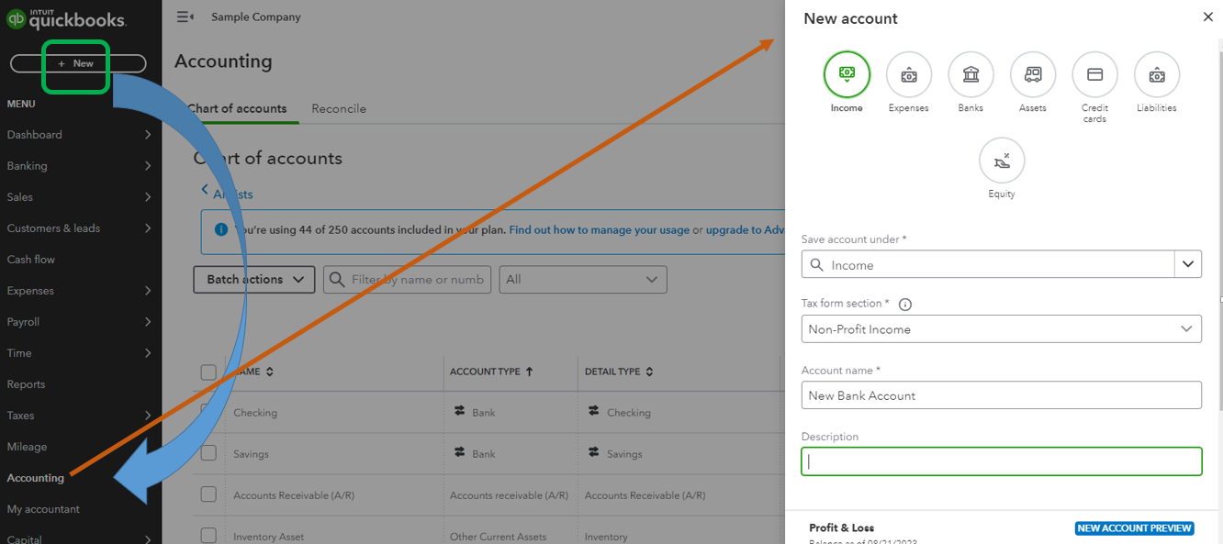The image size is (1223, 544).
Task: Expand the Tax form section dropdown
Action: tap(1001, 328)
